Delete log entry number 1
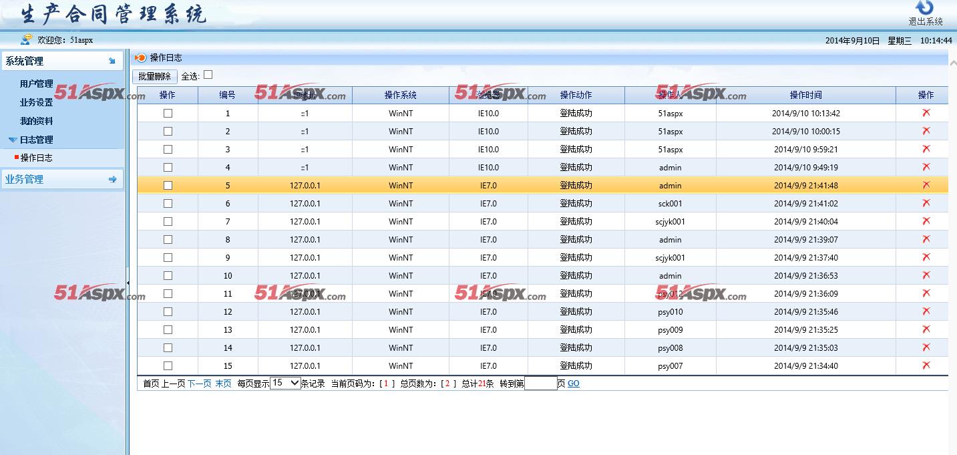Viewport: 957px width, 455px height. point(926,113)
